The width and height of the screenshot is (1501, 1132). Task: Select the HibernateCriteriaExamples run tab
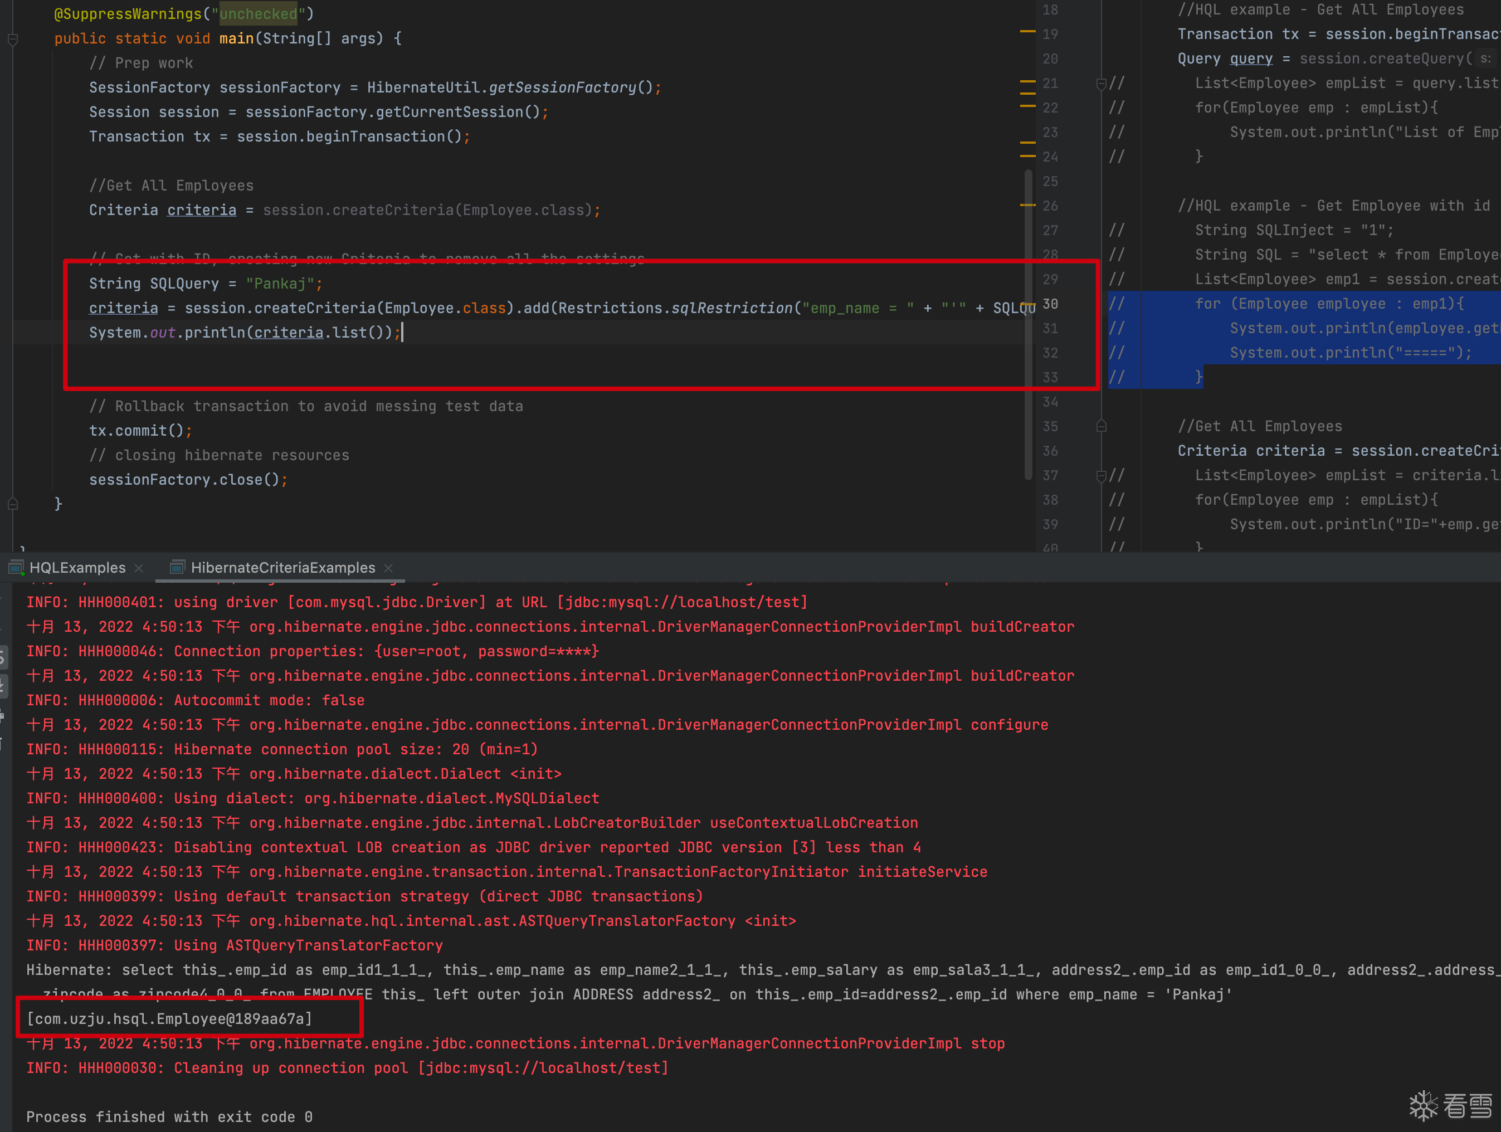click(x=282, y=568)
